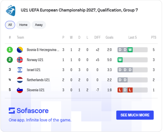Switch to the Home standings tab

(x=23, y=25)
